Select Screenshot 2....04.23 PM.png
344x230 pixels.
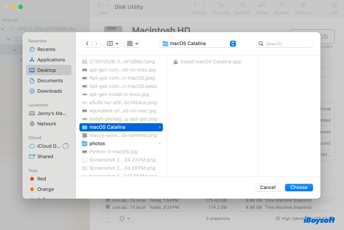(121, 160)
